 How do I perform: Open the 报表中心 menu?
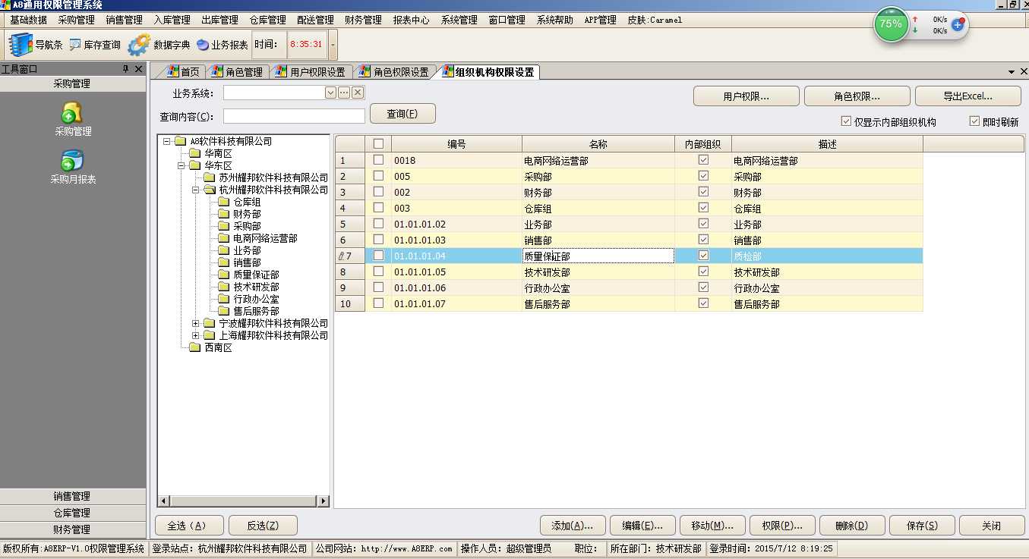pyautogui.click(x=411, y=20)
